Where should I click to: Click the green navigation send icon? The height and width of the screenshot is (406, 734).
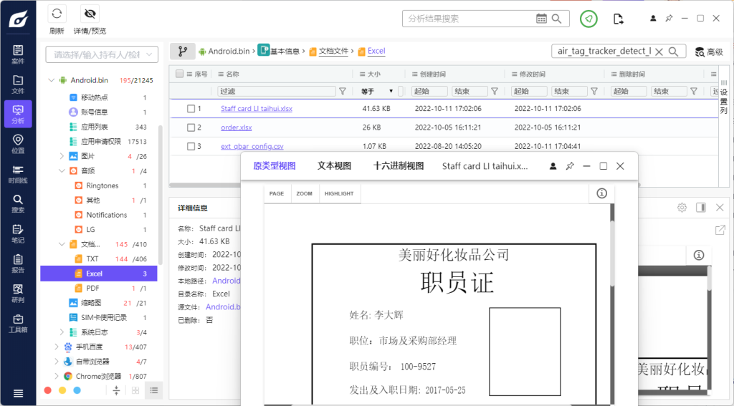tap(588, 19)
